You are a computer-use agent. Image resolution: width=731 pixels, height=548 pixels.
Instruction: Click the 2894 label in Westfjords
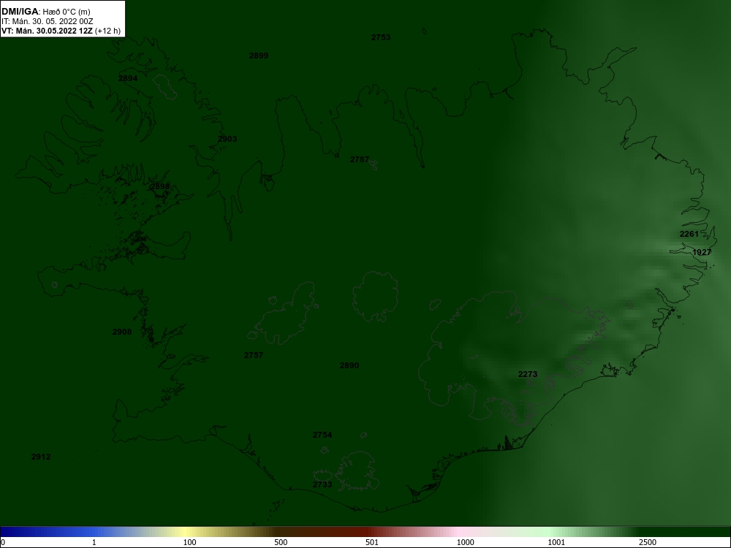point(128,78)
